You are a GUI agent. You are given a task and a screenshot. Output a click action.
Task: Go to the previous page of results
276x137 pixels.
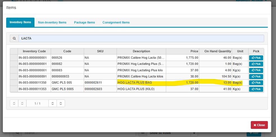pyautogui.click(x=22, y=103)
